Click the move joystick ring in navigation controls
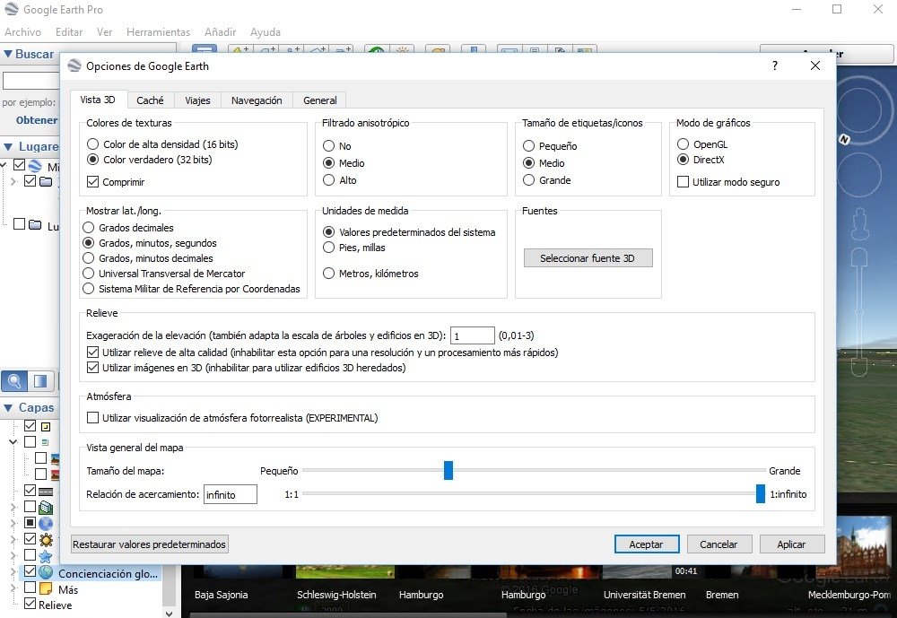Viewport: 897px width, 618px height. pyautogui.click(x=859, y=173)
